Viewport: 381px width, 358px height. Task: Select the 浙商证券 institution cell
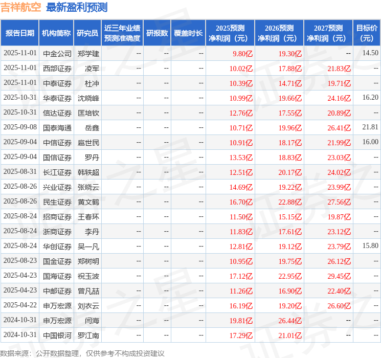(57, 232)
